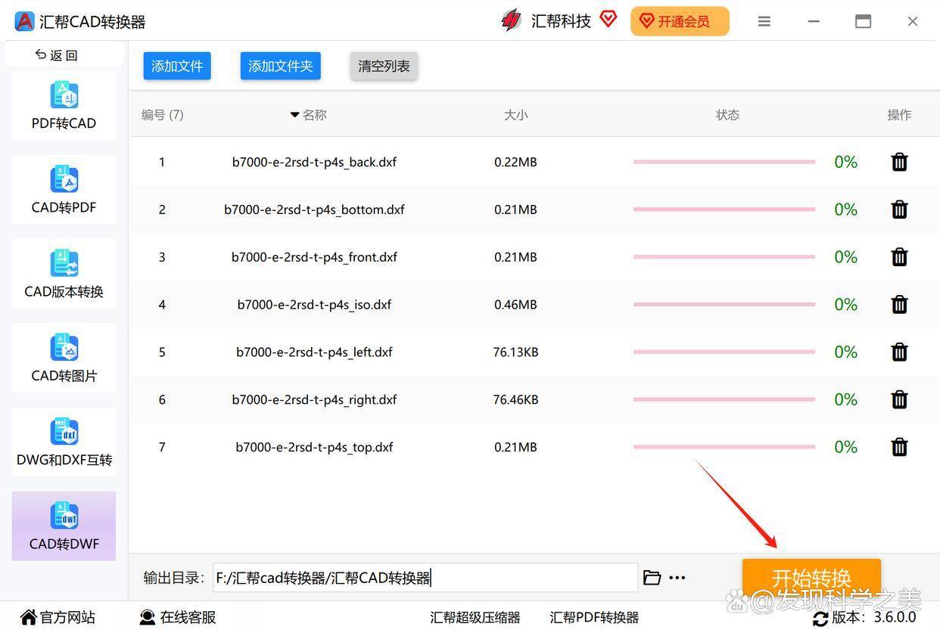This screenshot has height=633, width=940.
Task: Browse output folder with folder icon
Action: pos(652,578)
